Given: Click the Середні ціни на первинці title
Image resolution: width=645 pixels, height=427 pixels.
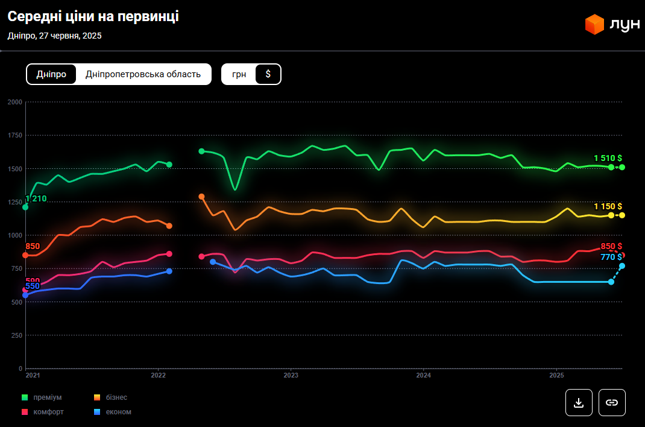Looking at the screenshot, I should (93, 17).
